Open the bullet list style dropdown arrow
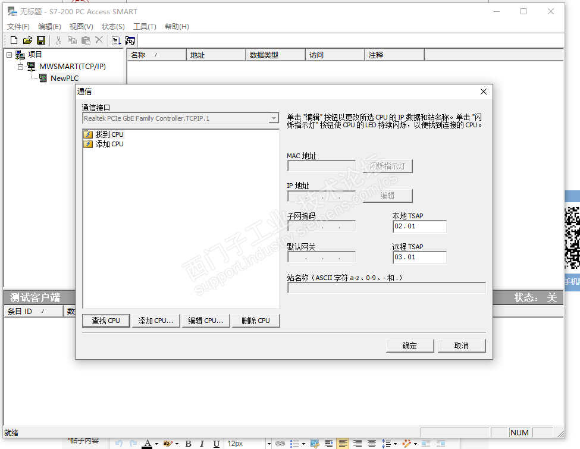This screenshot has height=449, width=580. click(x=304, y=444)
